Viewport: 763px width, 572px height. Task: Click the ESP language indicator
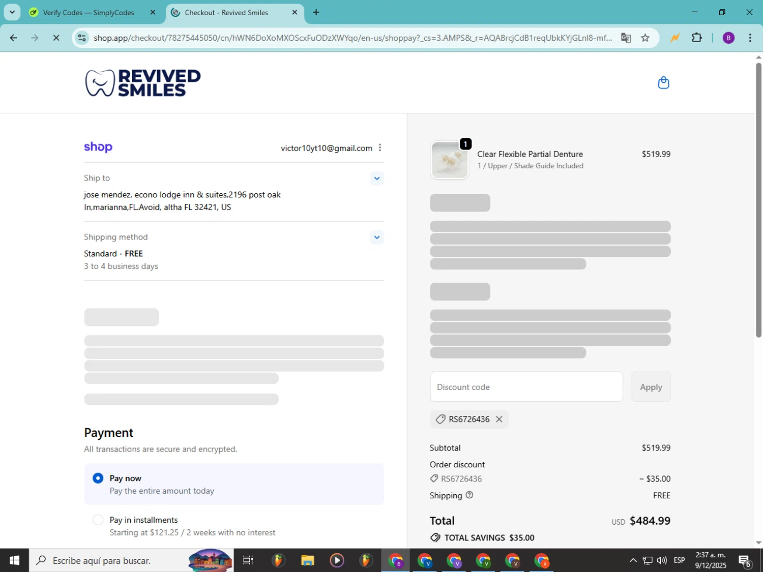click(x=679, y=560)
